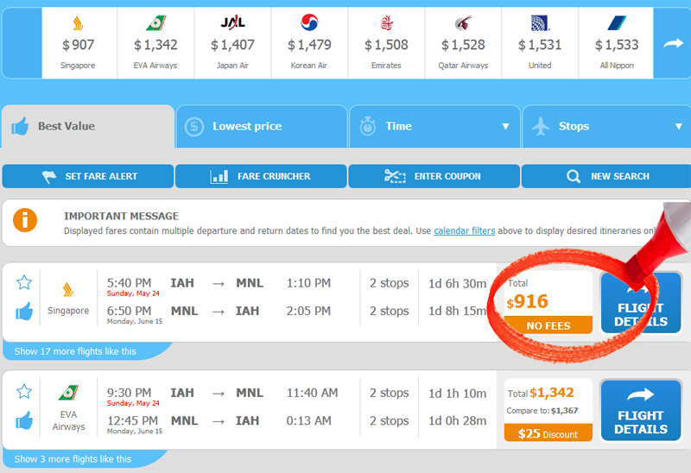Select the Emirates logo

pos(386,23)
